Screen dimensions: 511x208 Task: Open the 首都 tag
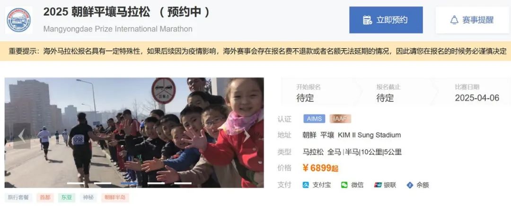[x=45, y=197]
